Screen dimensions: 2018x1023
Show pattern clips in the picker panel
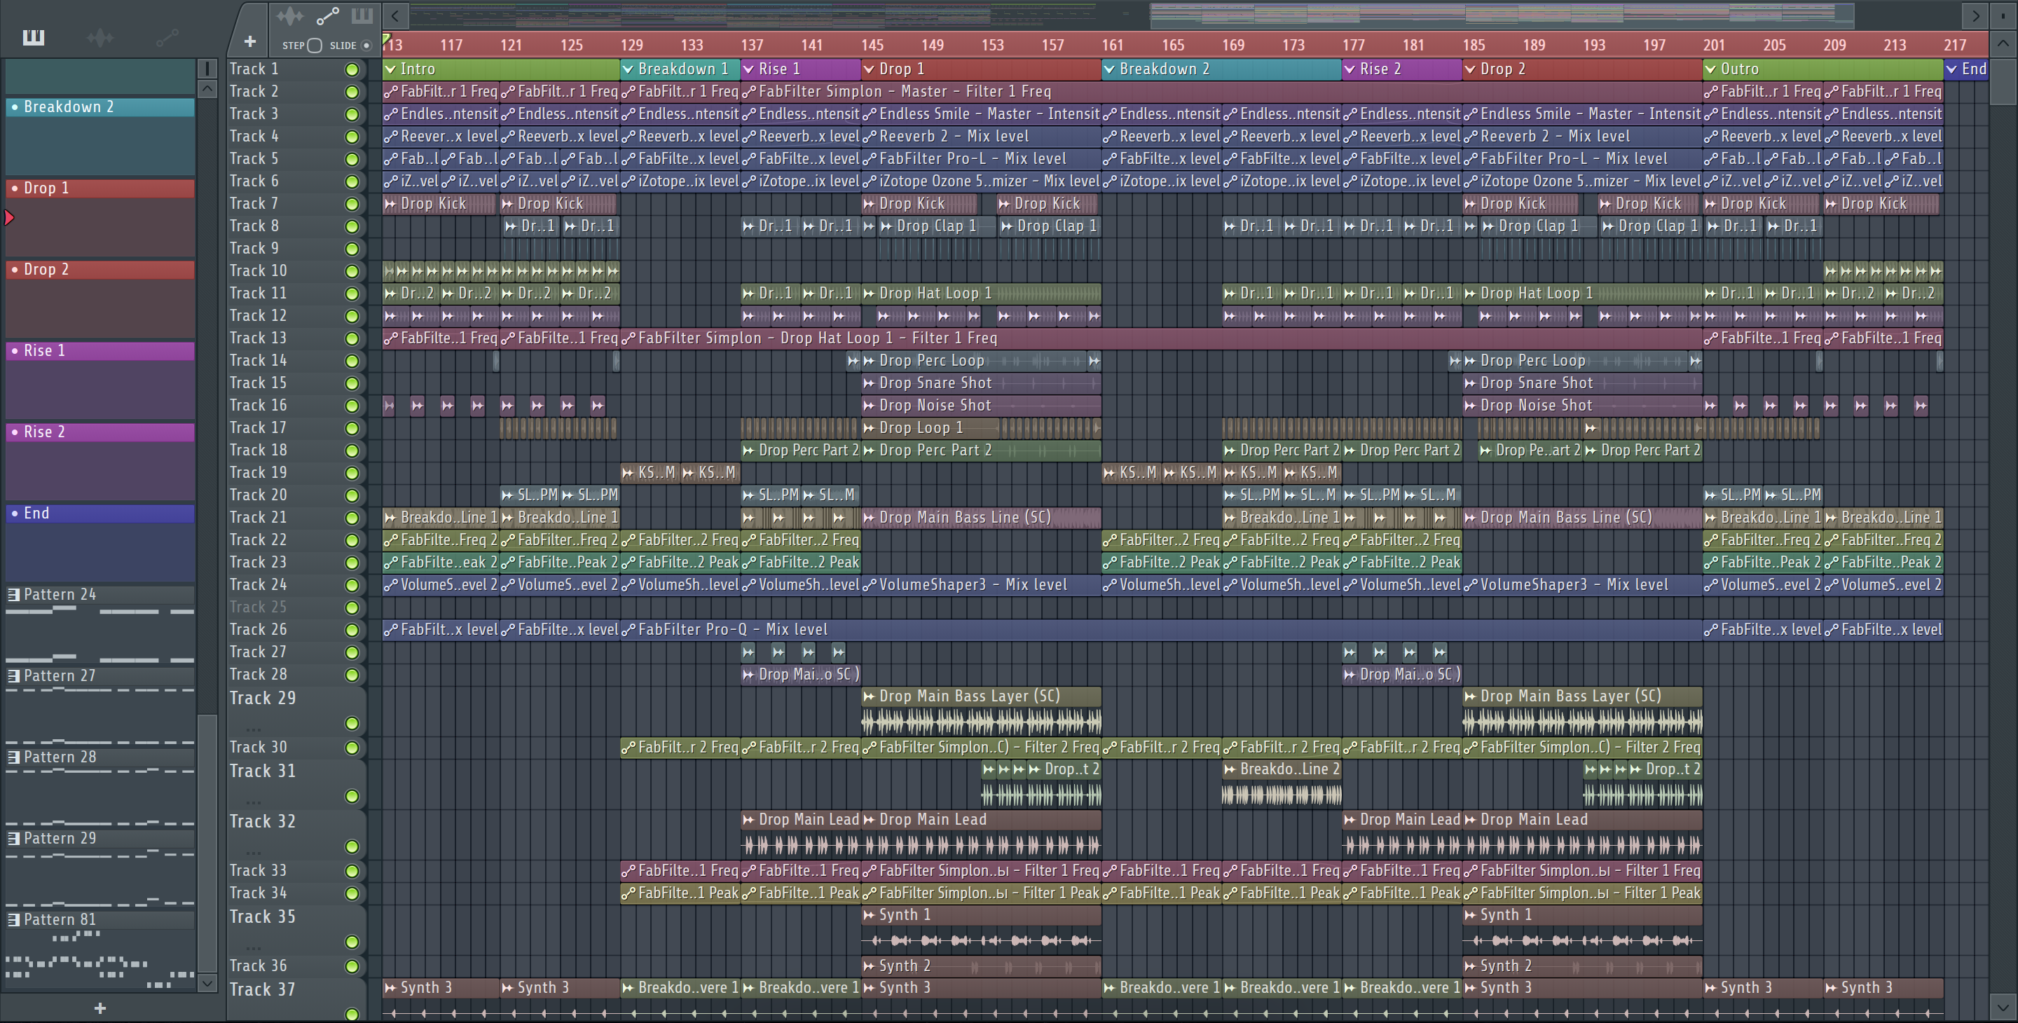[x=33, y=37]
